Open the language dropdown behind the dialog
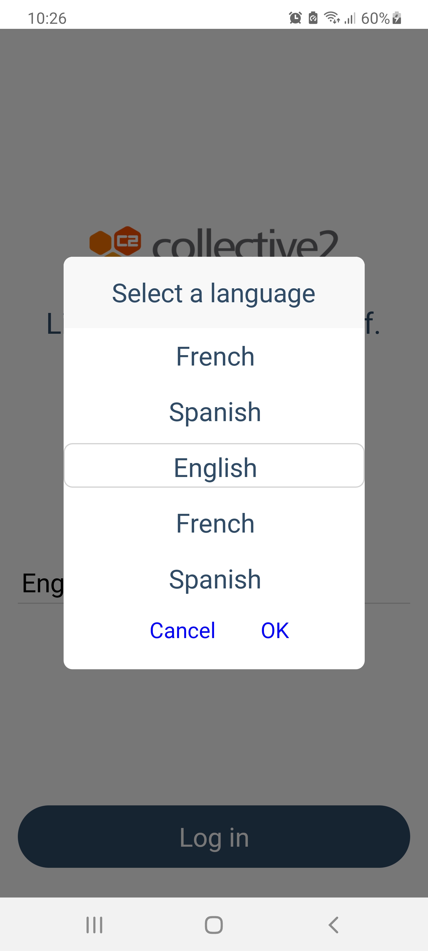The height and width of the screenshot is (951, 428). pos(41,584)
